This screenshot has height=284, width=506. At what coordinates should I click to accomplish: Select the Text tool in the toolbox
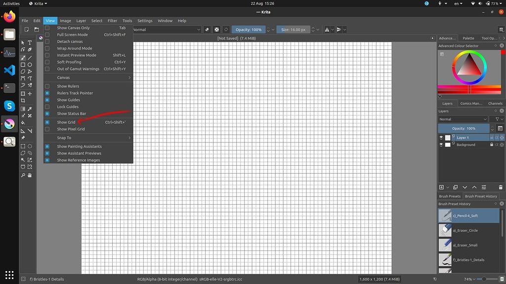30,43
